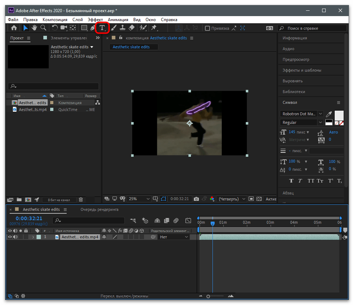Select the Horizontal Type tool
The width and height of the screenshot is (354, 305).
tap(102, 28)
